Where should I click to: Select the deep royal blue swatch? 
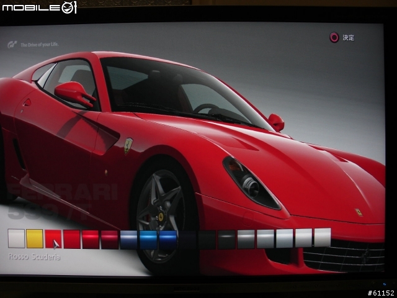pos(168,240)
